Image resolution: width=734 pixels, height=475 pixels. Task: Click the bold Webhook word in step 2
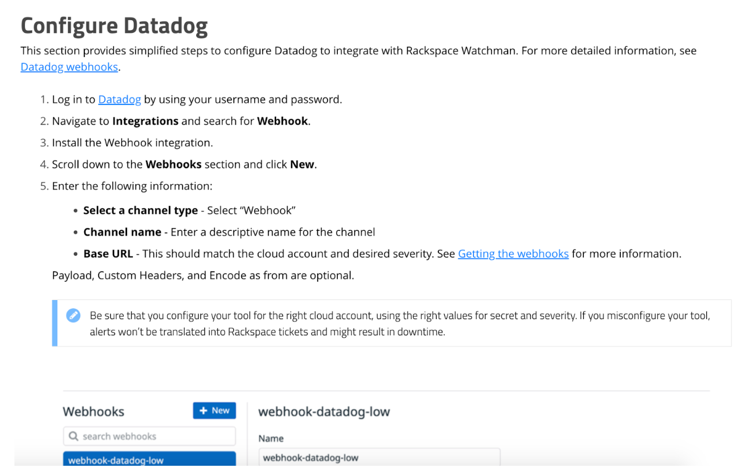point(283,121)
